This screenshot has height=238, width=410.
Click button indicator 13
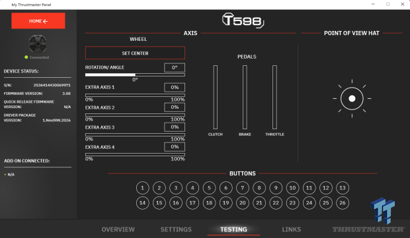click(343, 188)
